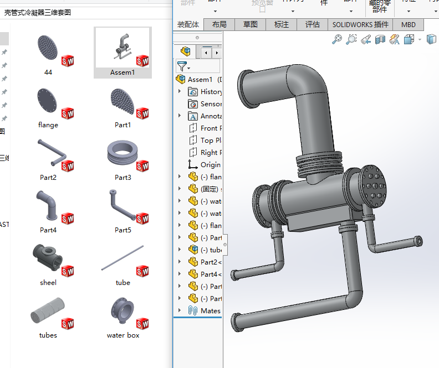The height and width of the screenshot is (368, 439).
Task: Switch to the MBD tab
Action: 409,24
